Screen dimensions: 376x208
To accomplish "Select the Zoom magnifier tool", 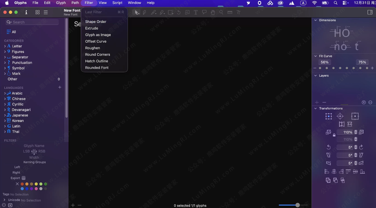I will 221,13.
